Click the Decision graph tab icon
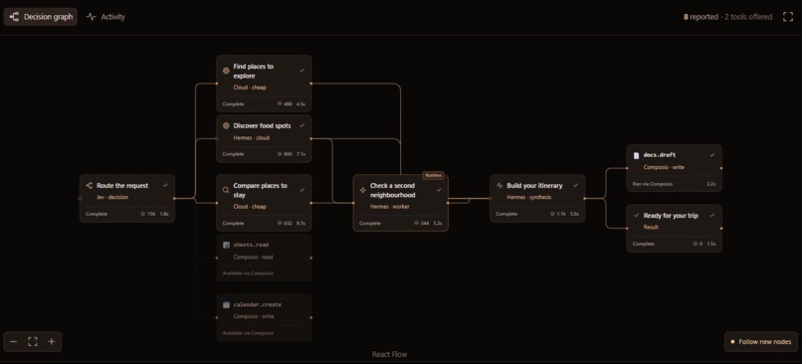 (x=14, y=17)
